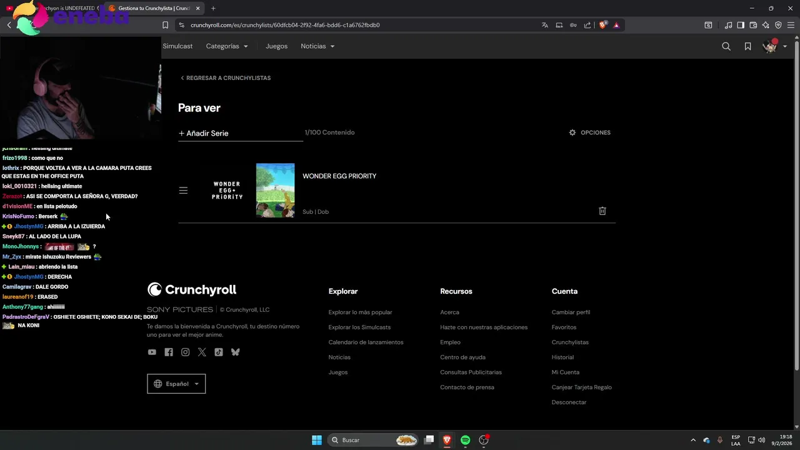
Task: Open a new browser tab
Action: (213, 8)
